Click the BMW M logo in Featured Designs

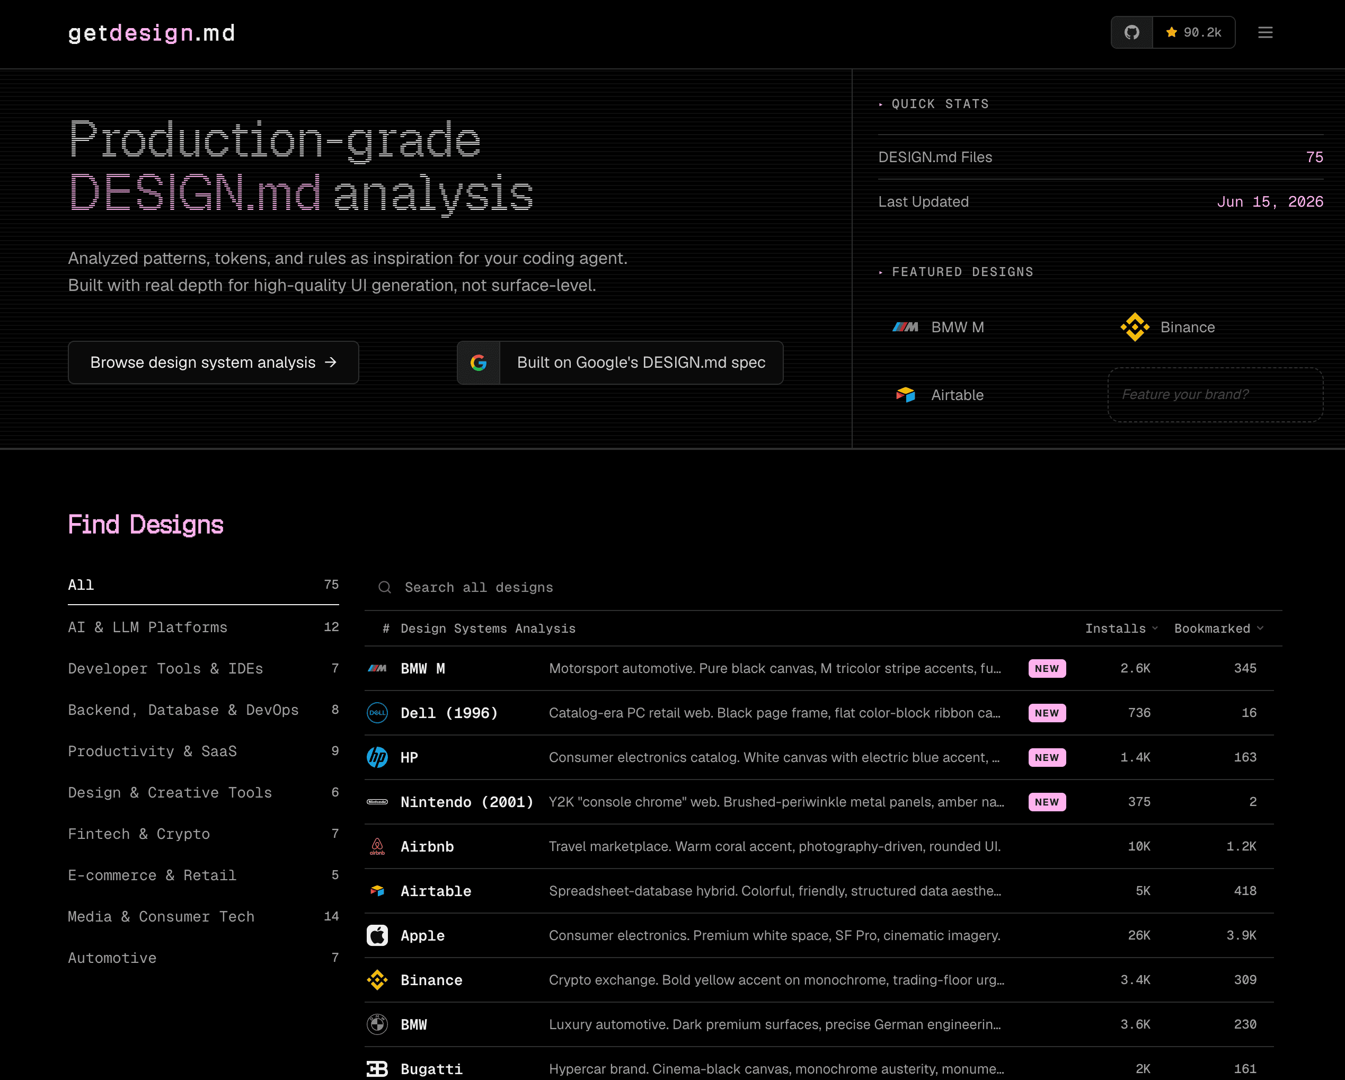pyautogui.click(x=905, y=327)
